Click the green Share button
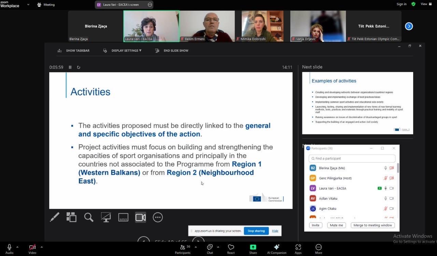 click(253, 249)
